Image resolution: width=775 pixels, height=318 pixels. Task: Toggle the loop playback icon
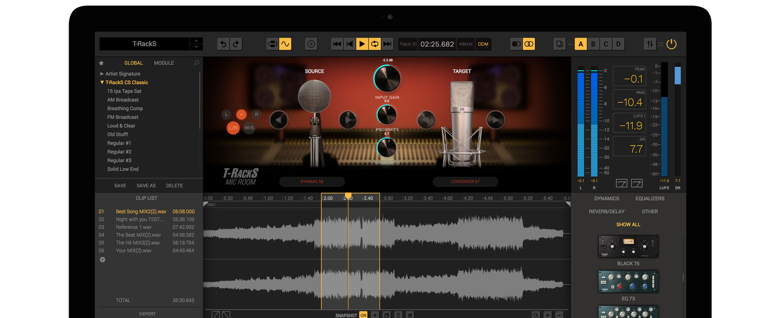click(x=375, y=44)
